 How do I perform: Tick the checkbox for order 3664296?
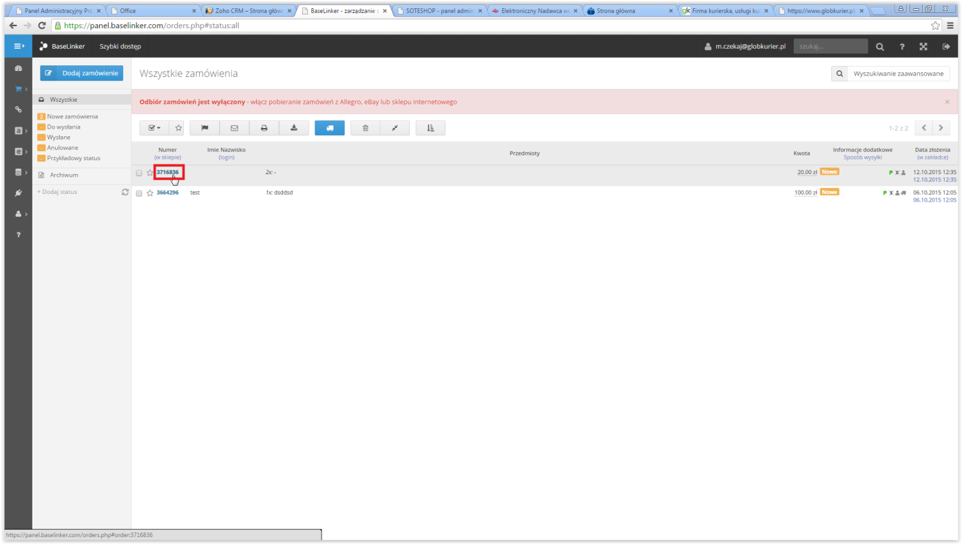point(139,193)
